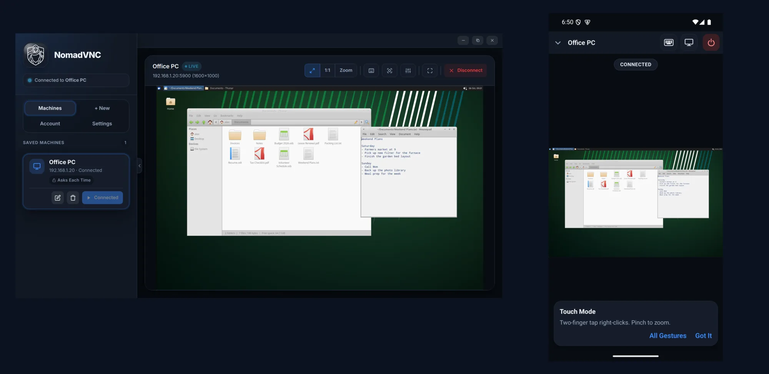The width and height of the screenshot is (769, 374).
Task: Open the session adjustment sliders icon
Action: tap(408, 70)
